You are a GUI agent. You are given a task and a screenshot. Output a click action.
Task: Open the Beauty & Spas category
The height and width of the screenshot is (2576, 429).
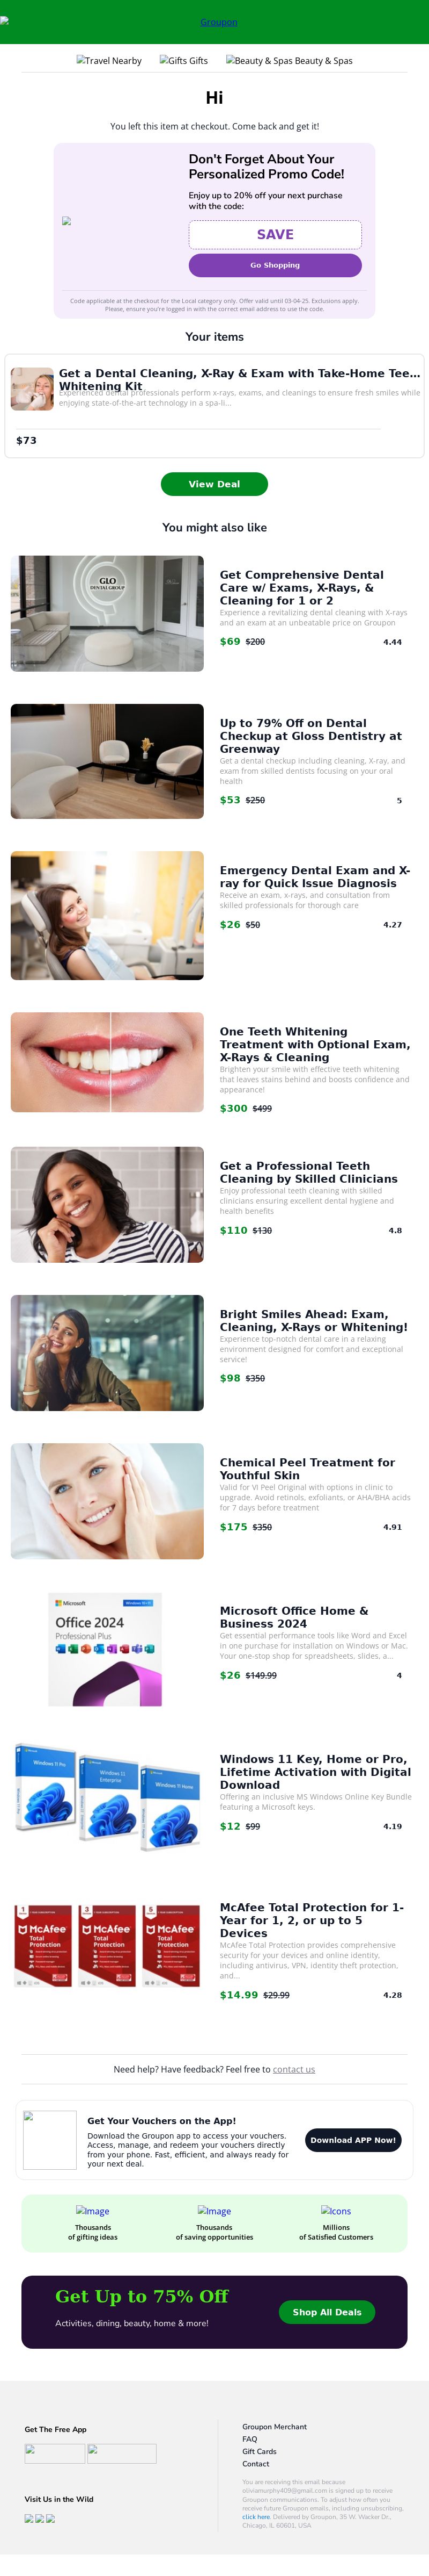[x=289, y=61]
